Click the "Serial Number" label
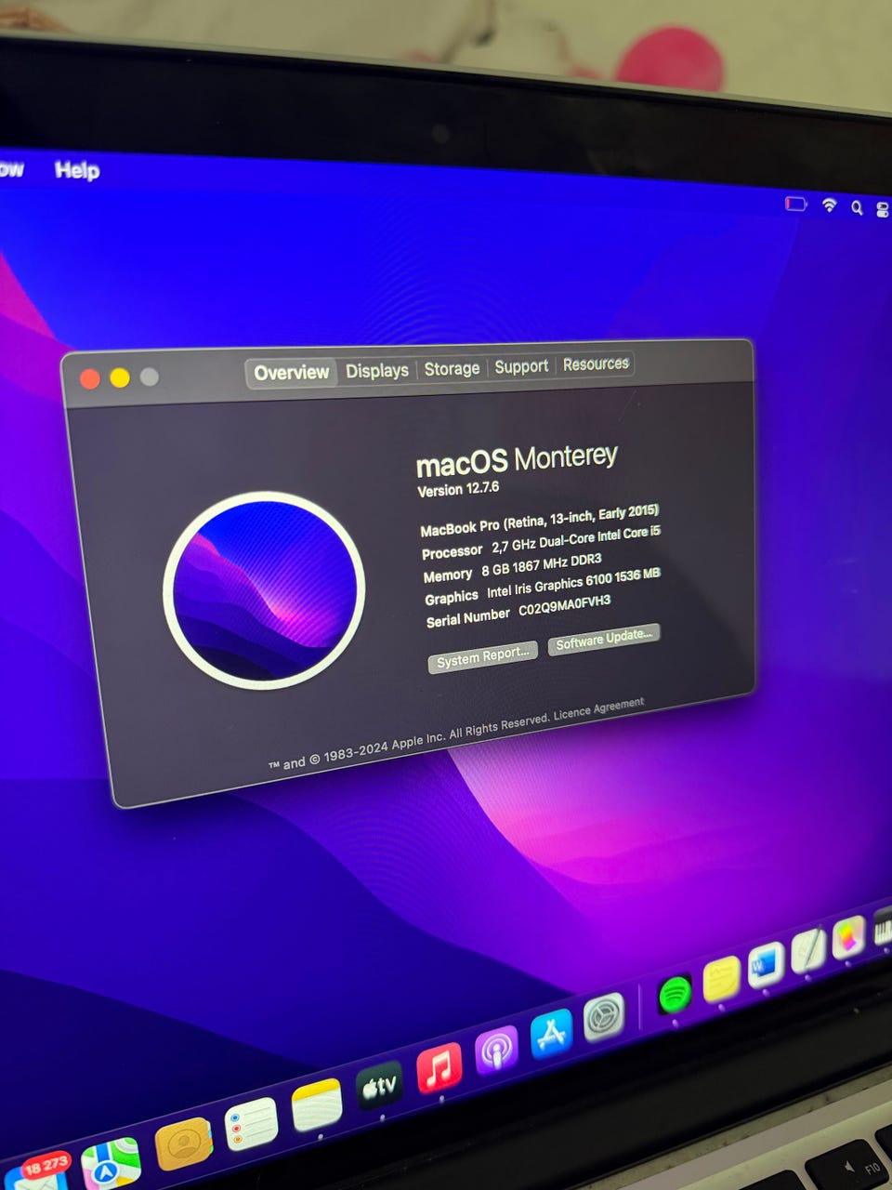 pyautogui.click(x=468, y=618)
